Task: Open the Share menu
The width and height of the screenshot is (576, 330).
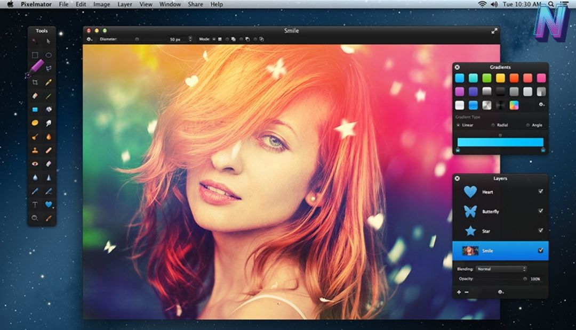Action: tap(195, 4)
